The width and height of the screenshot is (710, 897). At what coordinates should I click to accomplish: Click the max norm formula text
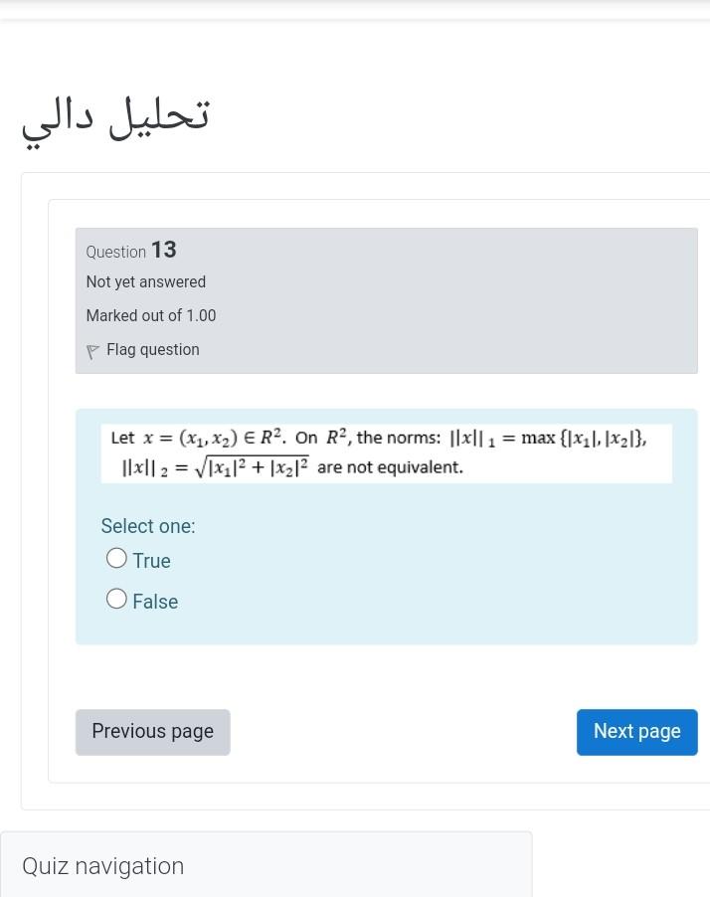(x=548, y=439)
